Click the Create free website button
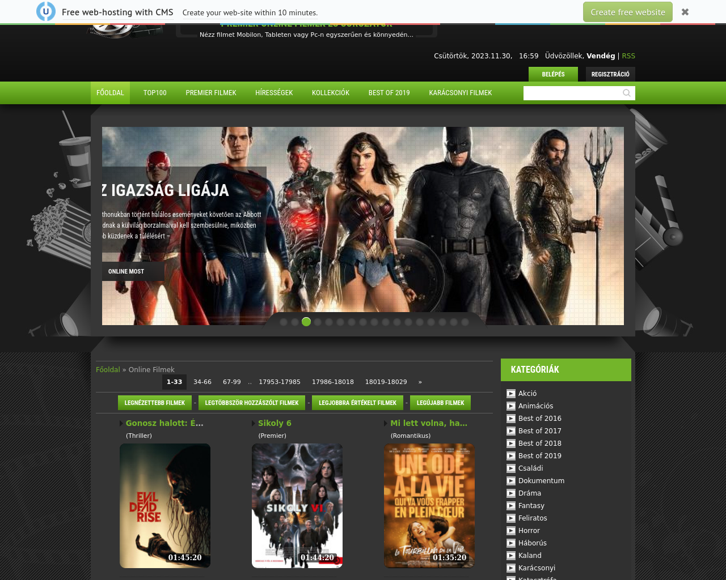726x580 pixels. click(628, 12)
